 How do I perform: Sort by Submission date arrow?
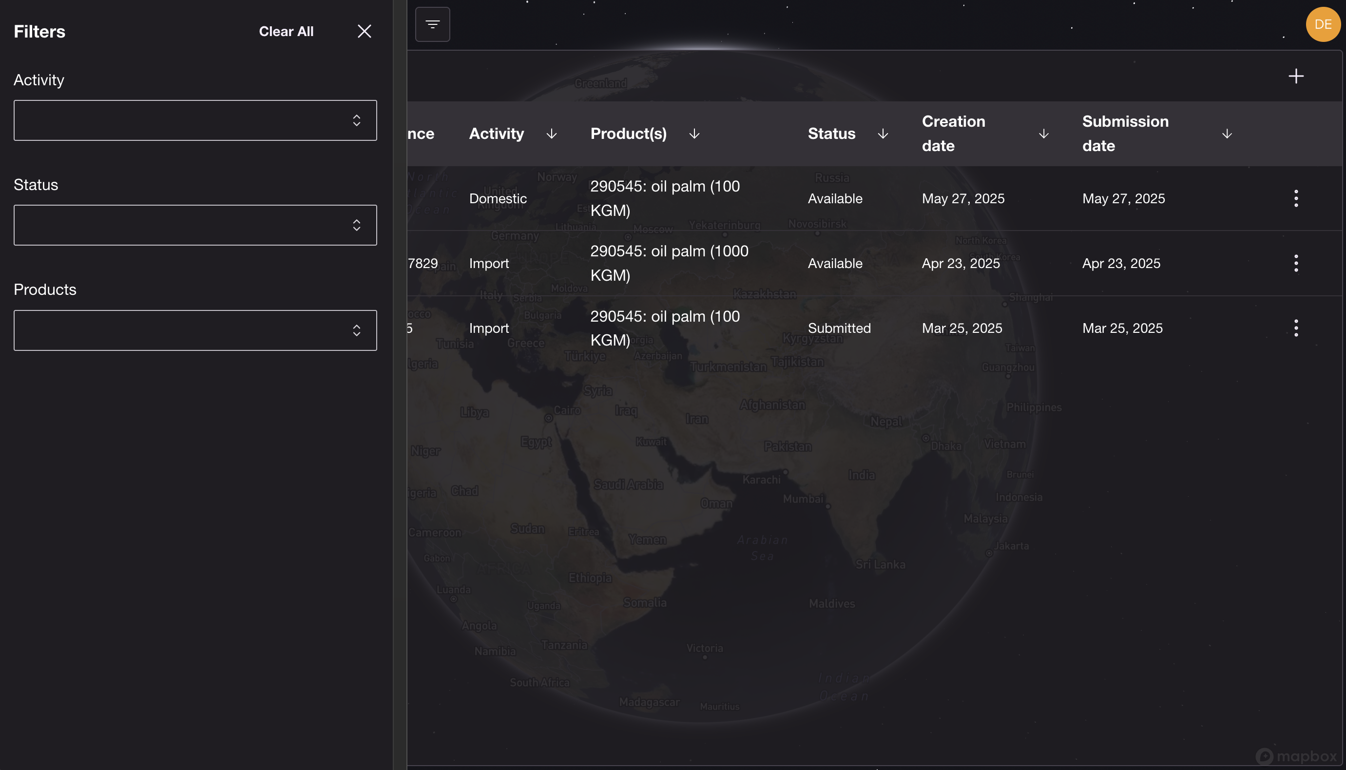[1227, 134]
